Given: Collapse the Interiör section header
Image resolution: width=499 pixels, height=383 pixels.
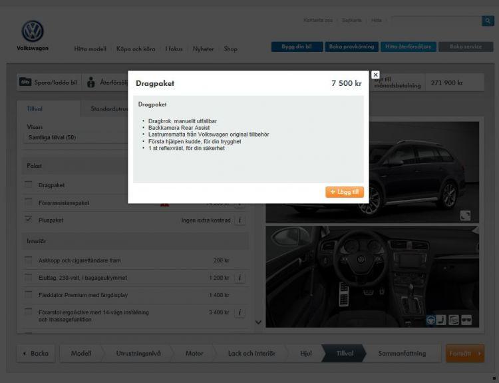Looking at the screenshot, I should click(x=135, y=241).
